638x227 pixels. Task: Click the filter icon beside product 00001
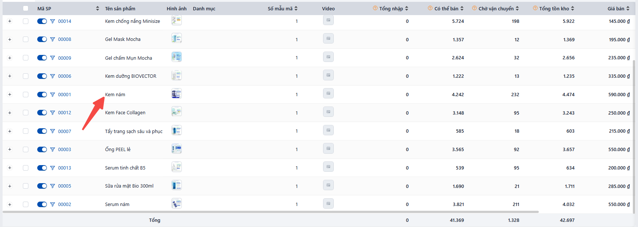tap(52, 95)
